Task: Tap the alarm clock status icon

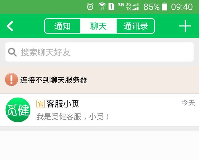Action: (90, 7)
